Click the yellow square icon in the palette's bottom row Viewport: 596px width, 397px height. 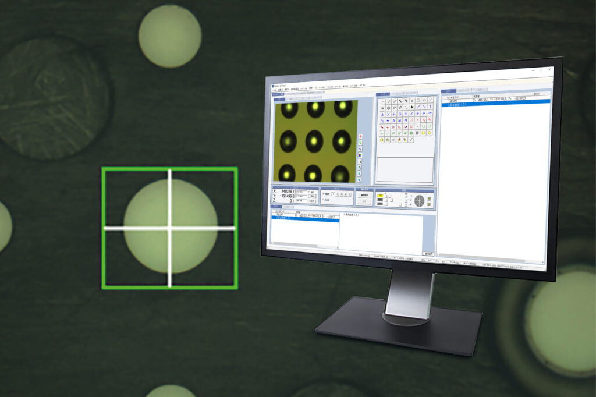tap(381, 140)
